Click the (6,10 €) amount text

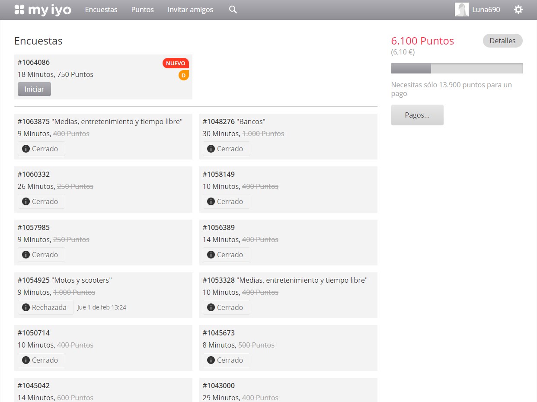tap(403, 52)
